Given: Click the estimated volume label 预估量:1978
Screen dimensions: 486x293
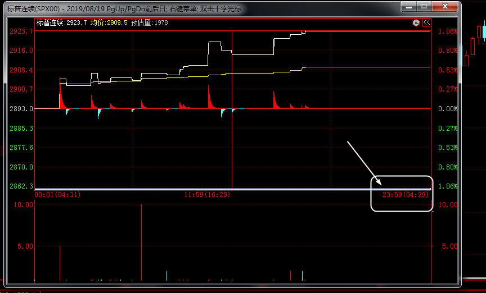Looking at the screenshot, I should (x=150, y=22).
